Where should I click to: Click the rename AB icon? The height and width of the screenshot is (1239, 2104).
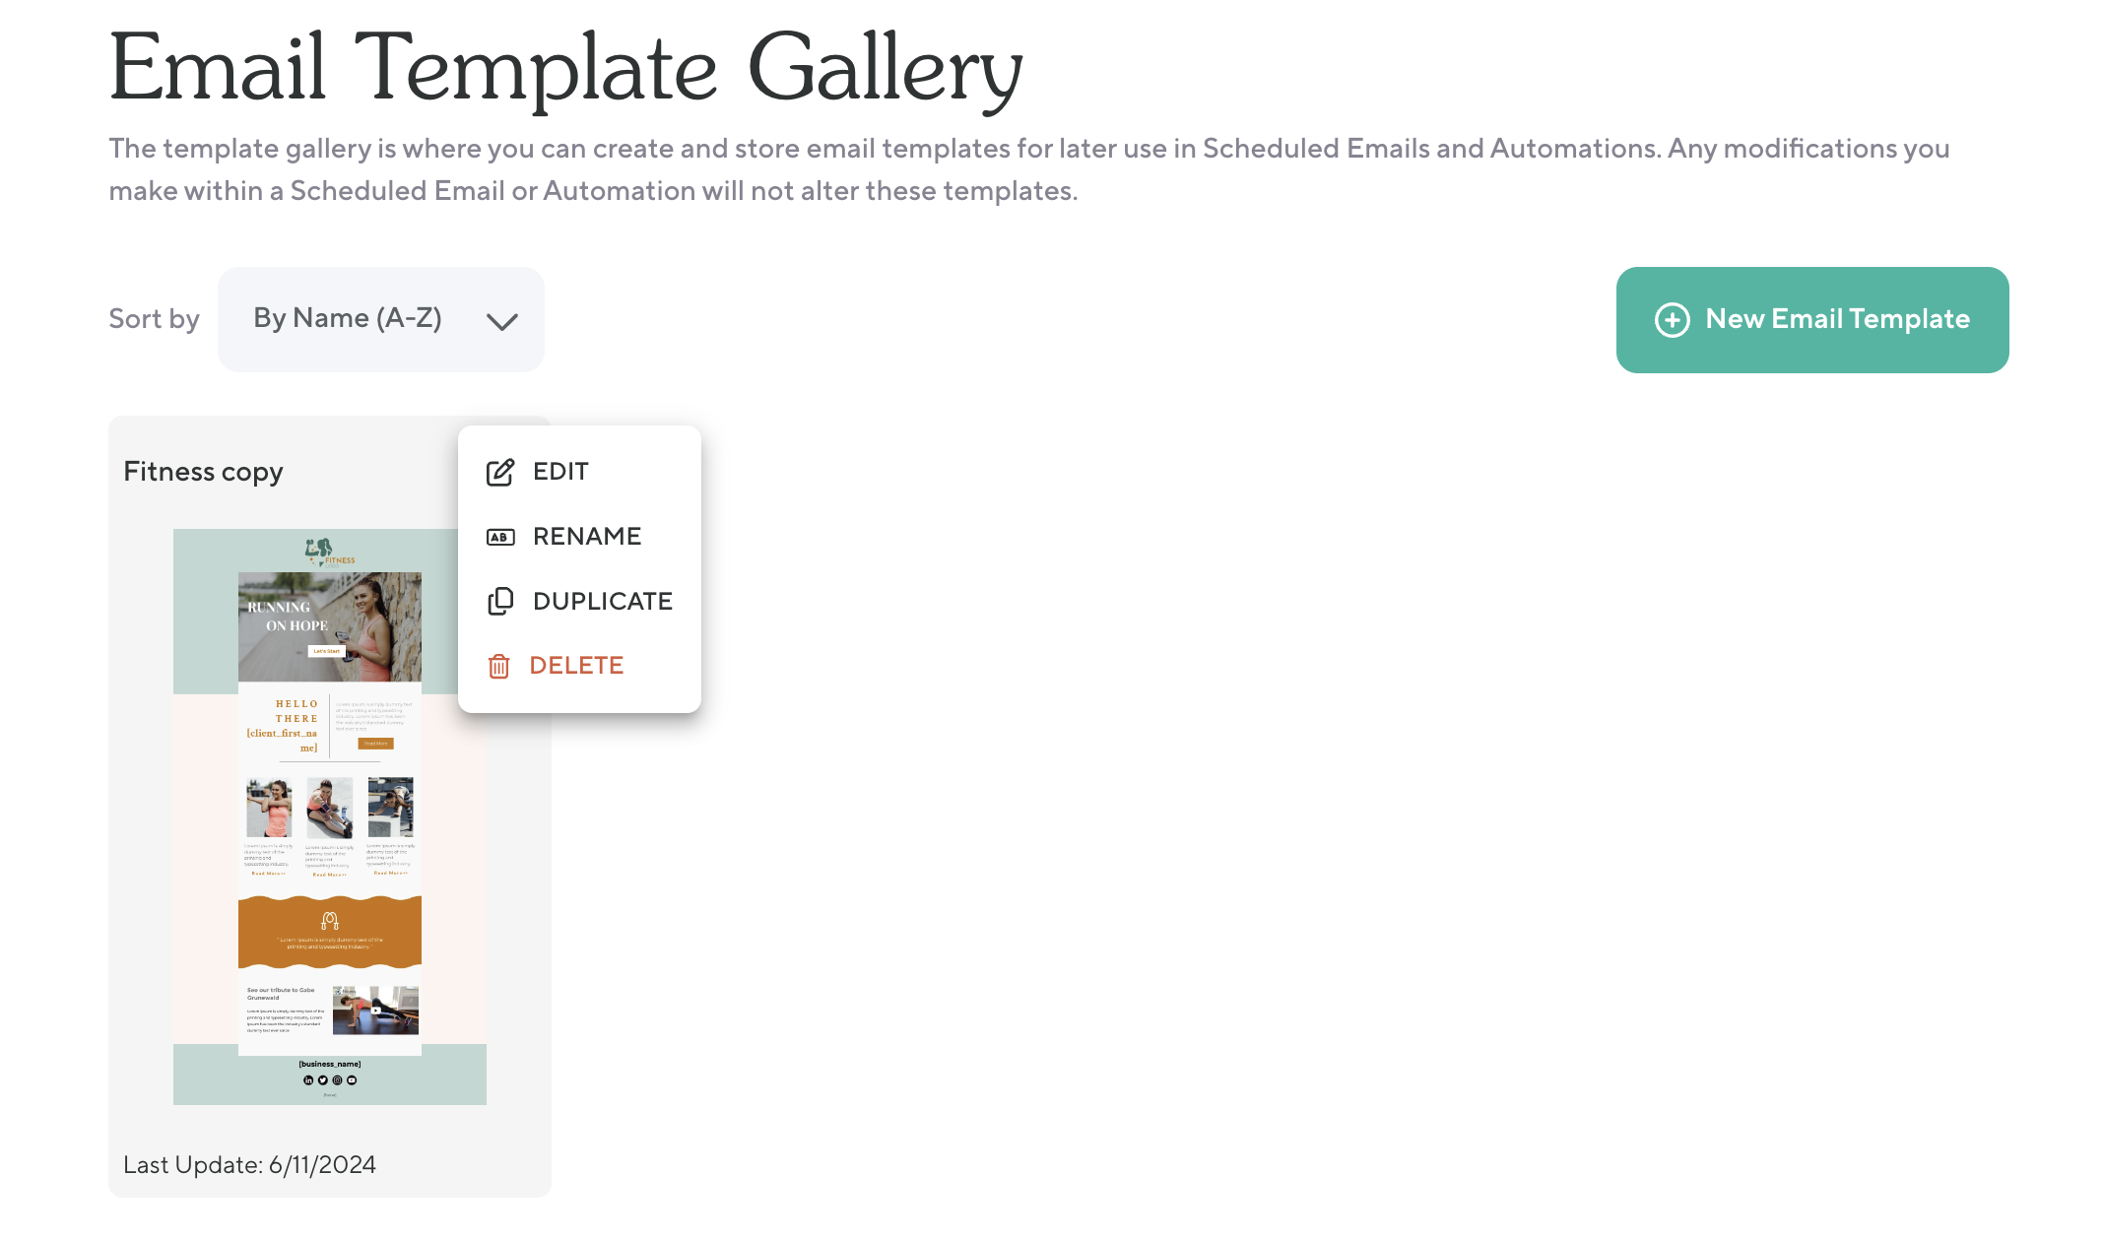500,537
